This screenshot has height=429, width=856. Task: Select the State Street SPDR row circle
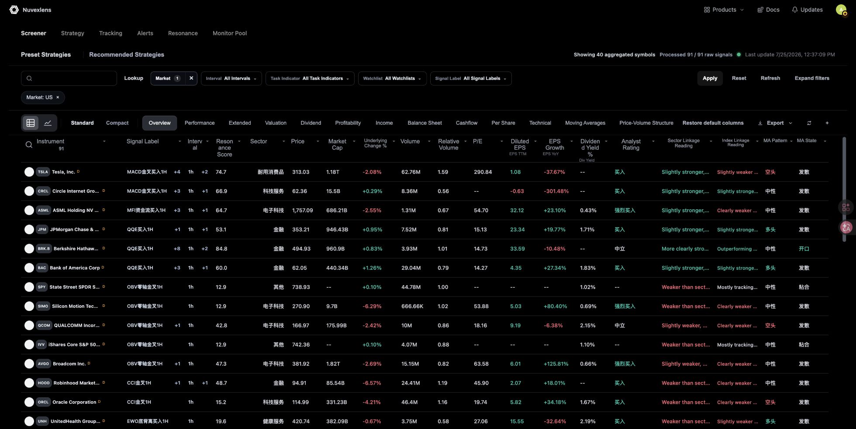click(x=29, y=287)
